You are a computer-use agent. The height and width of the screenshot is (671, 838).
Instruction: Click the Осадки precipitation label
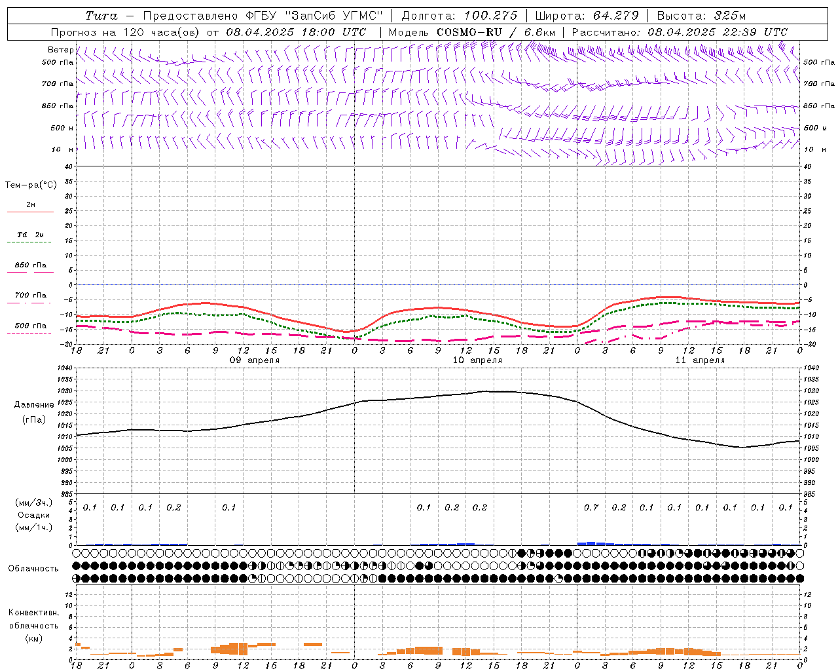[34, 515]
